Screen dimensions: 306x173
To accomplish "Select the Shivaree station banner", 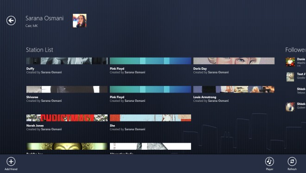I will 67,89.
